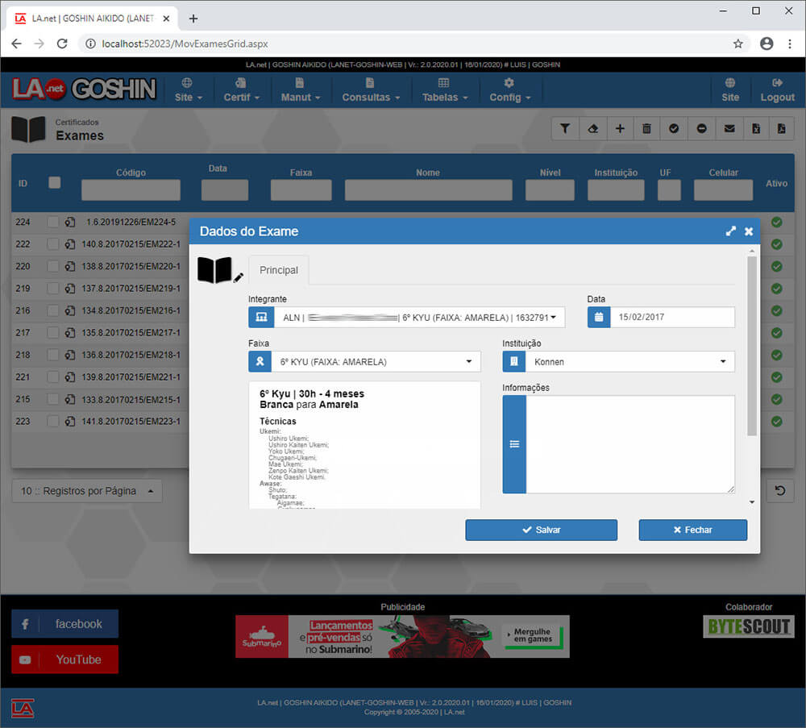This screenshot has height=728, width=806.
Task: Click the plus icon to add exam
Action: [x=620, y=128]
